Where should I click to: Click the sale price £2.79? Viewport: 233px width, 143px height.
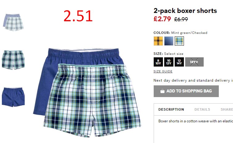[x=162, y=19]
